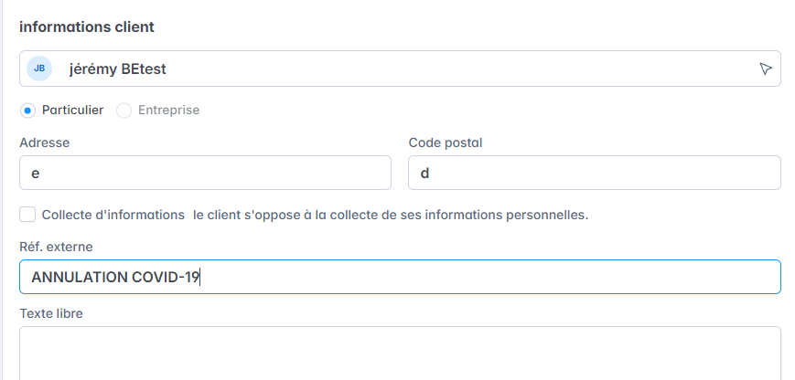The image size is (795, 380).
Task: Tick the Collecte d'informations checkbox
Action: click(27, 215)
